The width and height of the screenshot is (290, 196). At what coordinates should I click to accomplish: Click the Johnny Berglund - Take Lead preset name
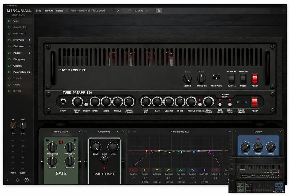click(x=87, y=11)
